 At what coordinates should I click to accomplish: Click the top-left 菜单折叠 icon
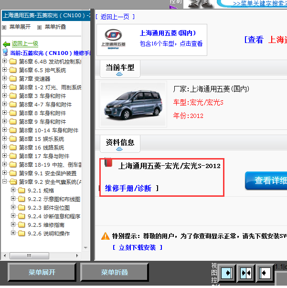coord(39,28)
